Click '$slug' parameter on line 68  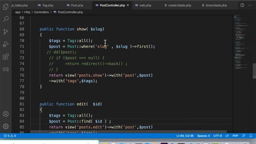point(96,29)
